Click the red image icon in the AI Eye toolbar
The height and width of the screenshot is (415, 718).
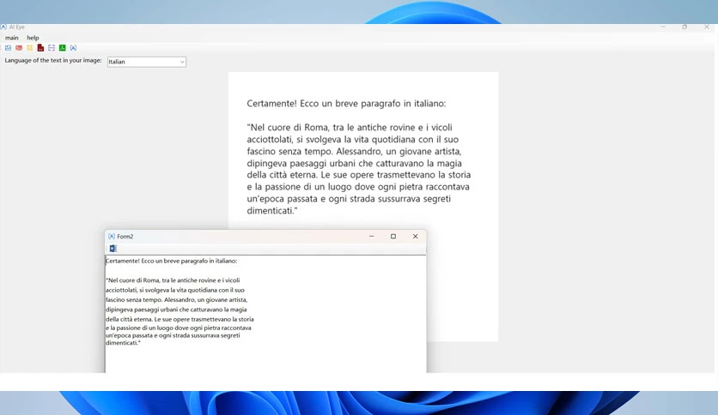pos(19,48)
